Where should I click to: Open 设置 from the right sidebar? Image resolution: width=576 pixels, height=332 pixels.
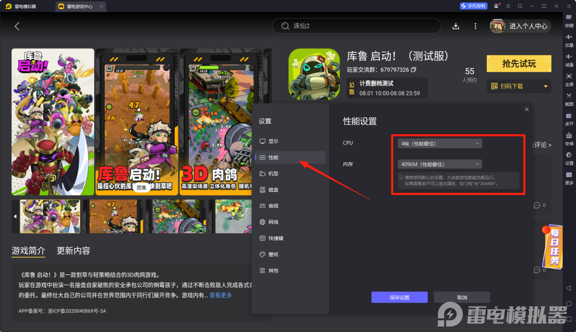coord(569,158)
